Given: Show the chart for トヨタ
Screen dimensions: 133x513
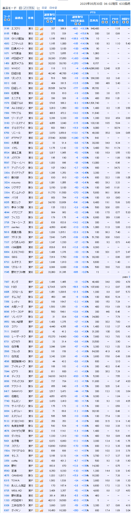Looking at the screenshot, I should coord(41,287).
